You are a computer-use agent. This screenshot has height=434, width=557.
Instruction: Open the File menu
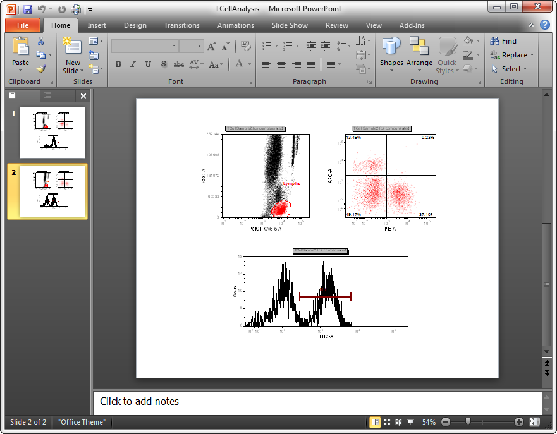click(x=23, y=25)
